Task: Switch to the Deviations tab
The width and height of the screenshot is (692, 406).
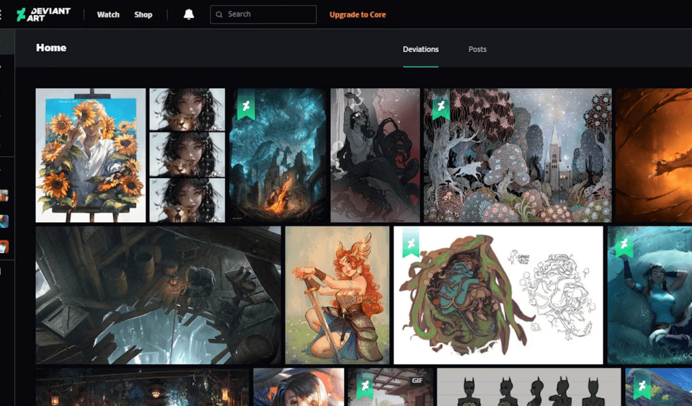Action: pos(421,50)
